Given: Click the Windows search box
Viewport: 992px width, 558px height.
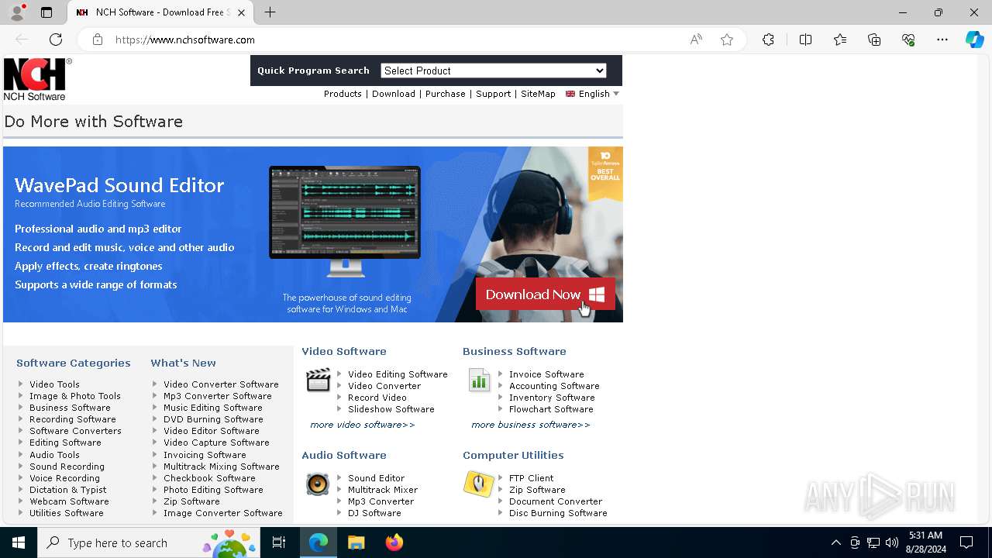Looking at the screenshot, I should [147, 542].
